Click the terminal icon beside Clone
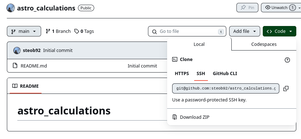Viewport: 301px width, 139px height. (175, 59)
